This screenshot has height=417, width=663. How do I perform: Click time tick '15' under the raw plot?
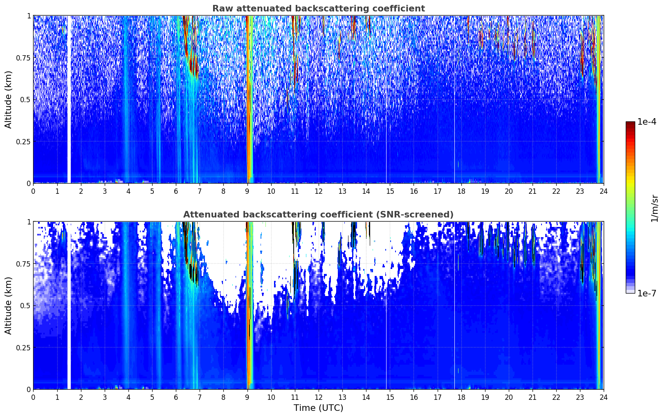390,191
